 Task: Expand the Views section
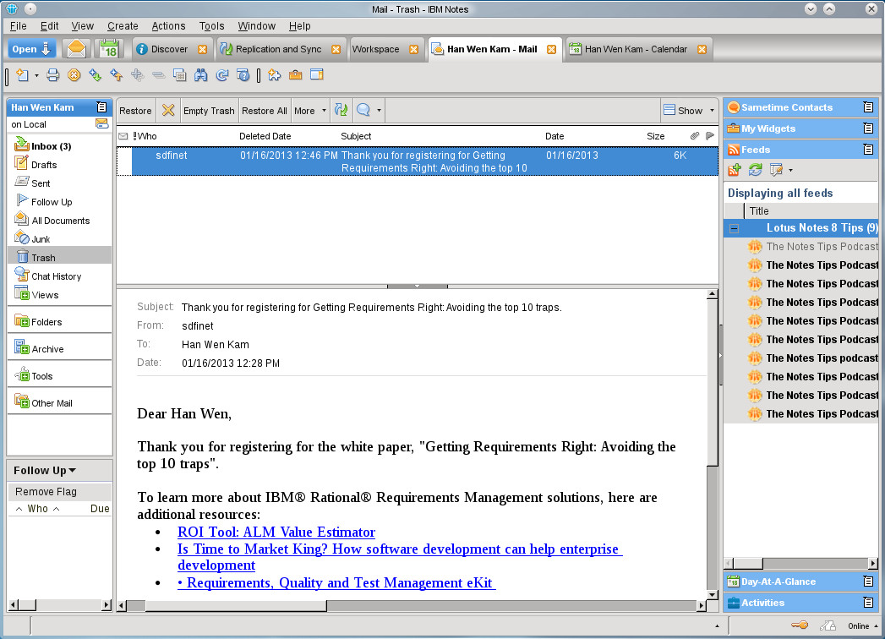coord(45,295)
